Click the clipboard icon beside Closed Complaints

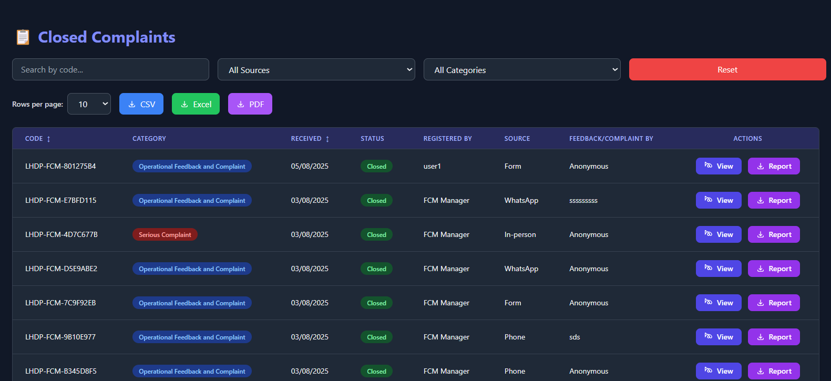pos(23,37)
